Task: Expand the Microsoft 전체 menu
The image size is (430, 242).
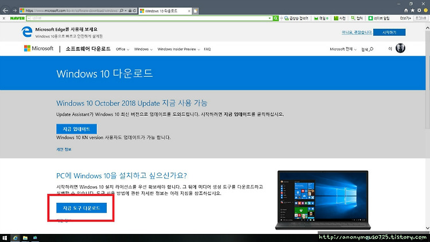Action: coord(343,49)
